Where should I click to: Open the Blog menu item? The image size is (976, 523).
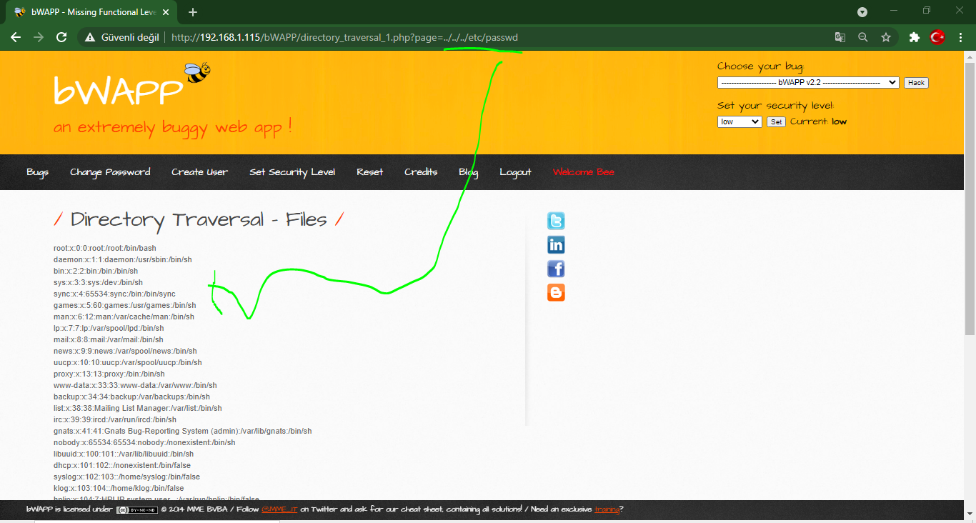tap(469, 172)
